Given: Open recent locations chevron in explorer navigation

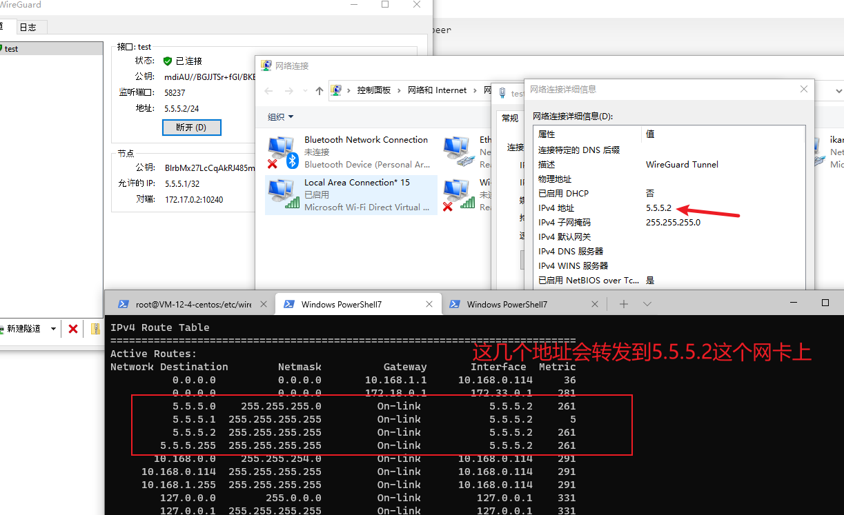Looking at the screenshot, I should click(x=304, y=91).
